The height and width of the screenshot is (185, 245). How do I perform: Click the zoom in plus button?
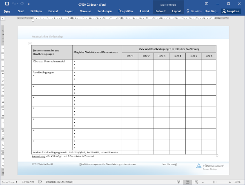[x=230, y=182]
